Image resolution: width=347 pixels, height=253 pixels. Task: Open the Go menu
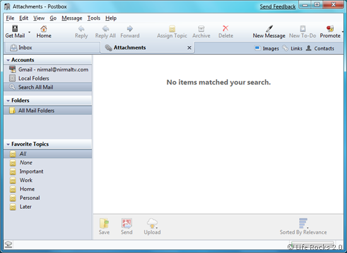(53, 18)
